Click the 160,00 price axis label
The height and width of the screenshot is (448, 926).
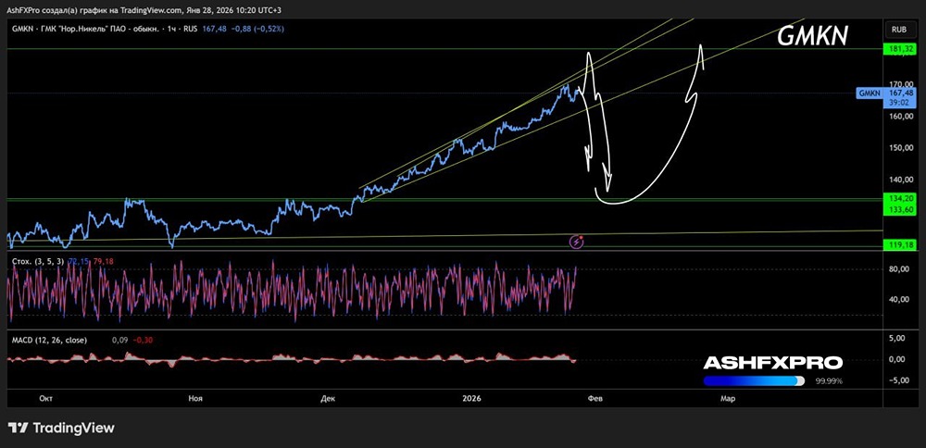[x=901, y=117]
